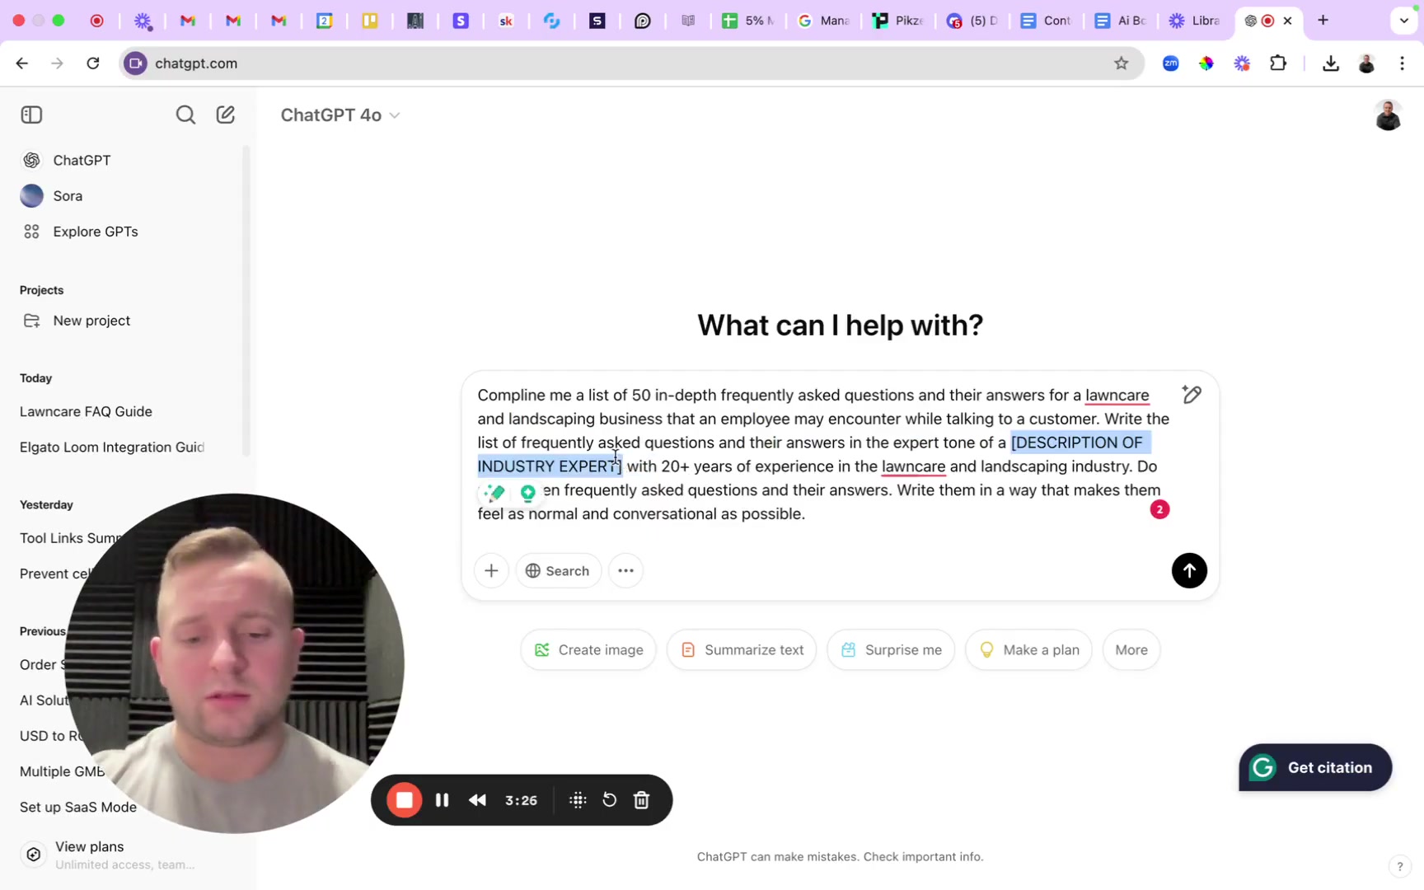Go back in browser

click(22, 63)
